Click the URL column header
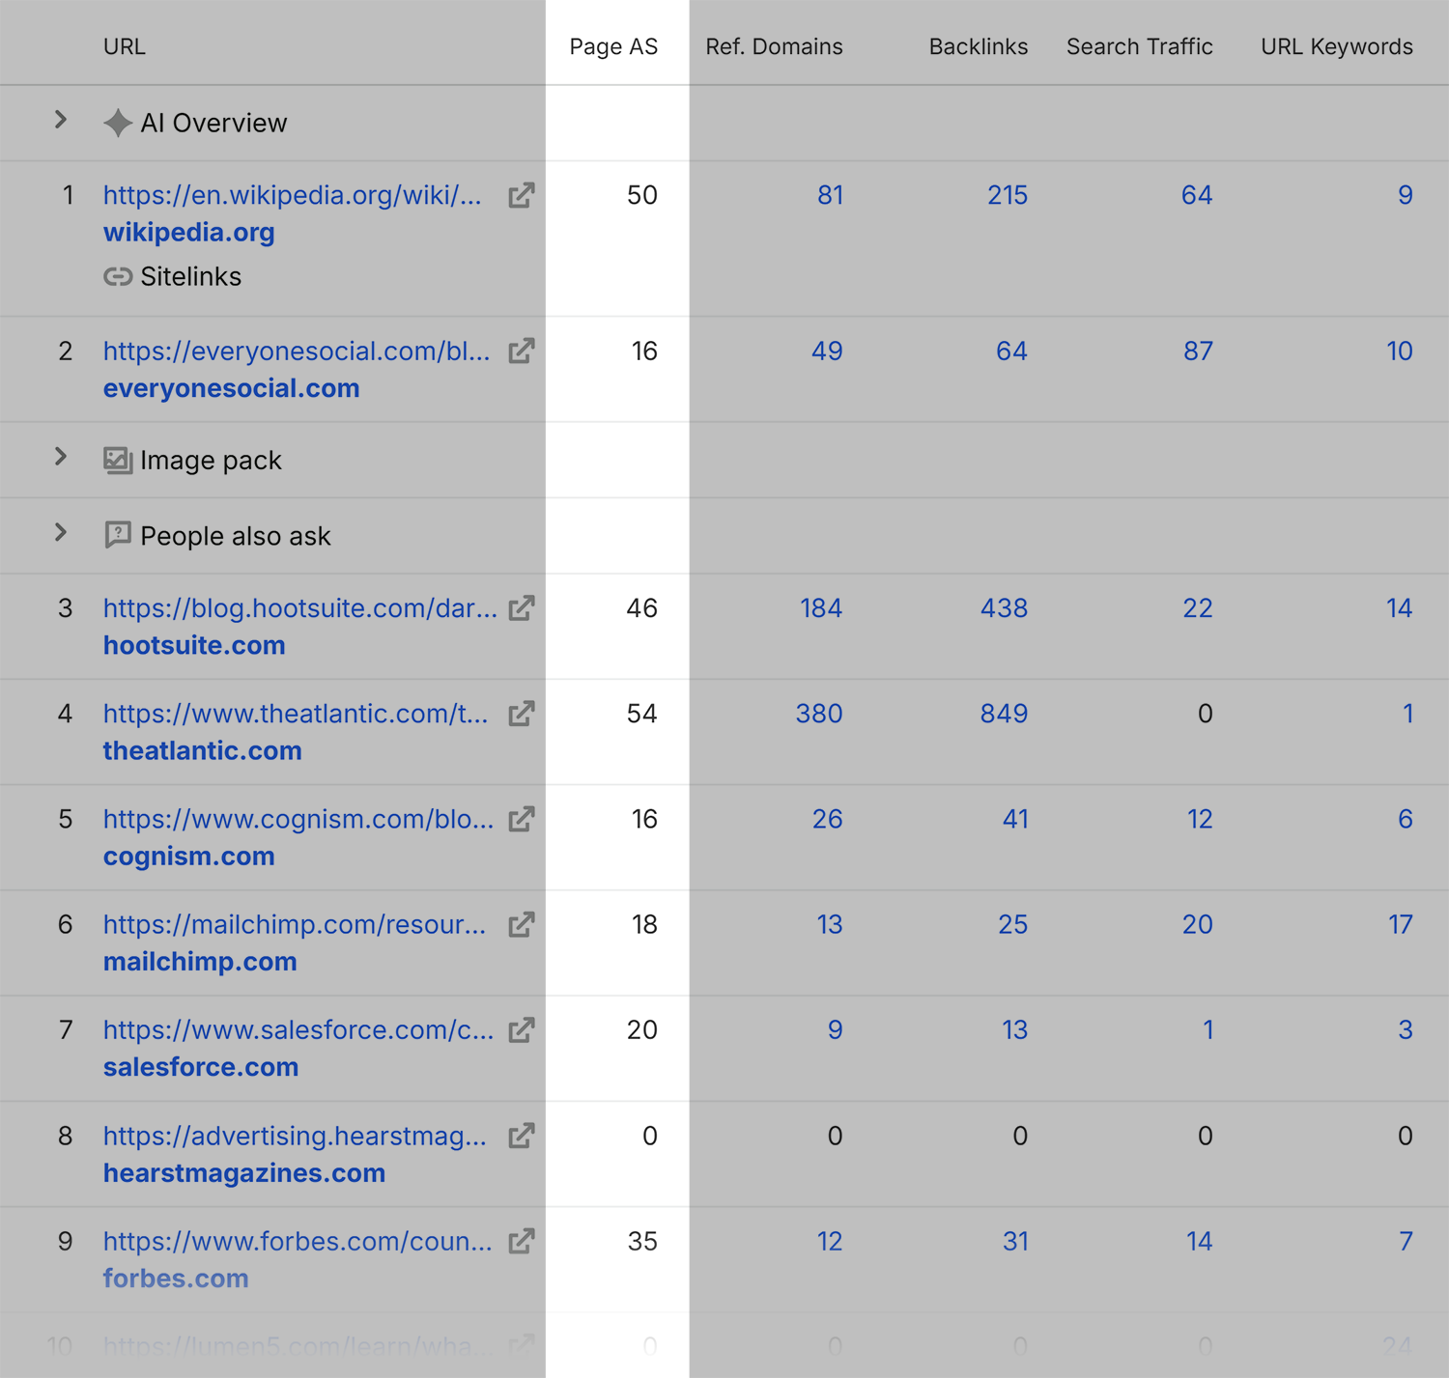 (x=125, y=46)
